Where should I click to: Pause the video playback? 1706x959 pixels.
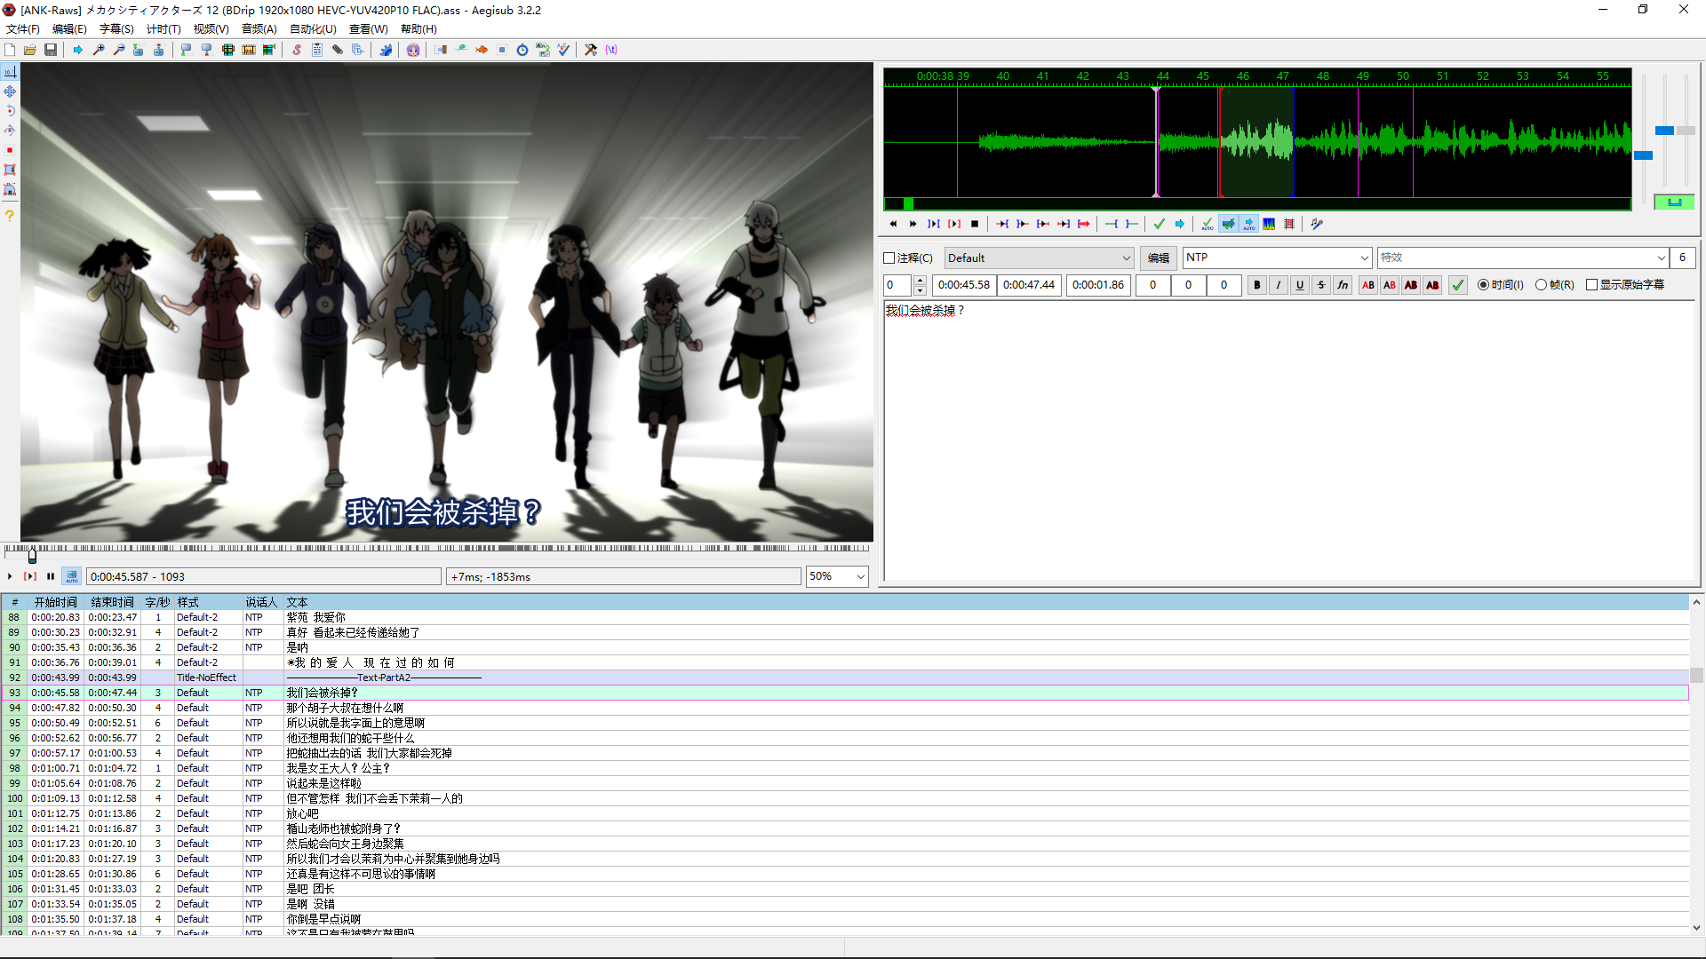(51, 576)
